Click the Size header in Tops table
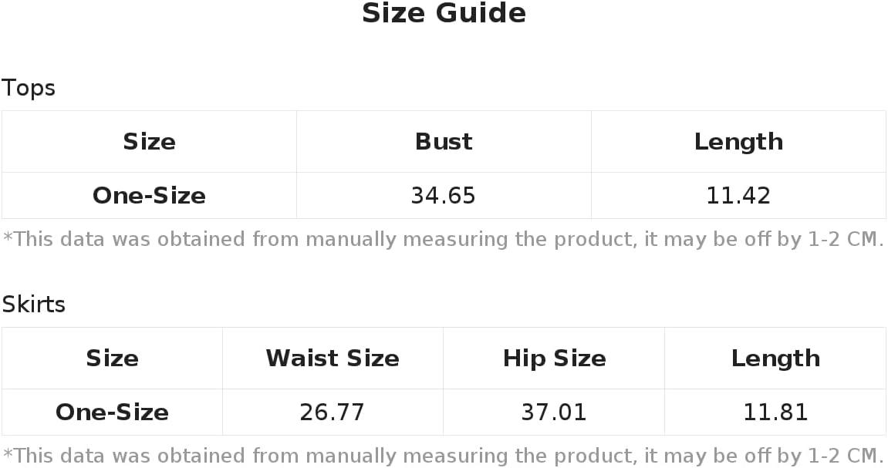 click(x=149, y=141)
